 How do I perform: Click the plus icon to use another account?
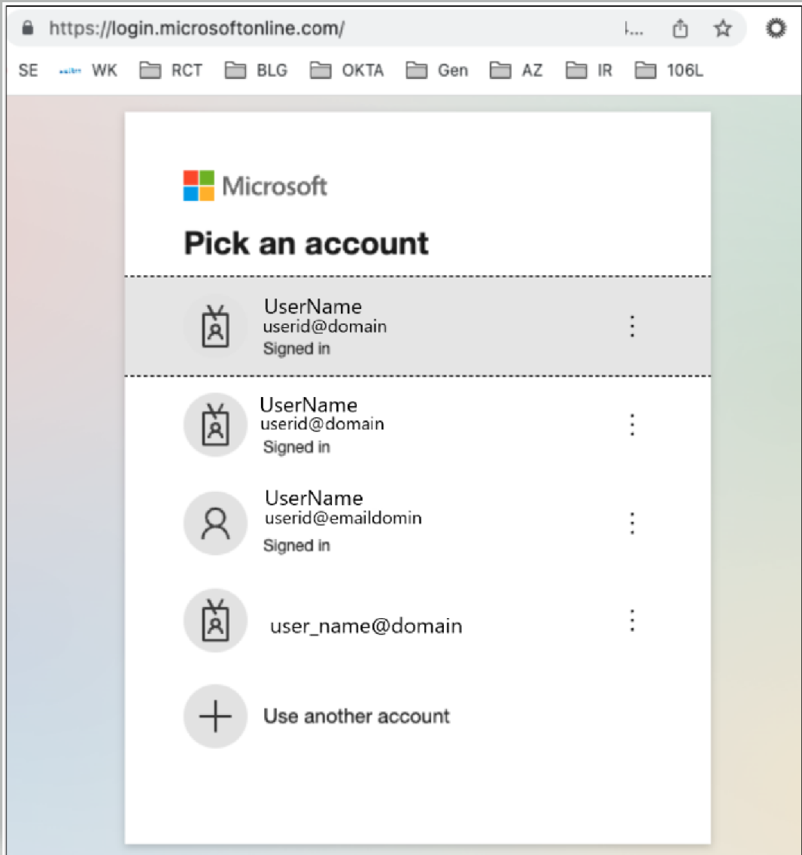[x=215, y=717]
